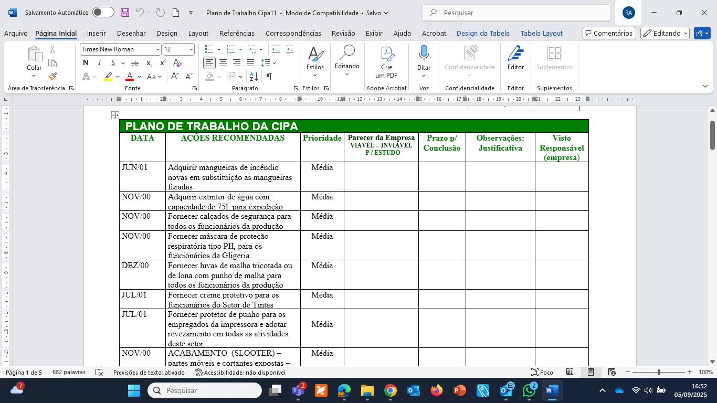Click the bullet list icon
Screen dimensions: 717x403
coord(209,49)
